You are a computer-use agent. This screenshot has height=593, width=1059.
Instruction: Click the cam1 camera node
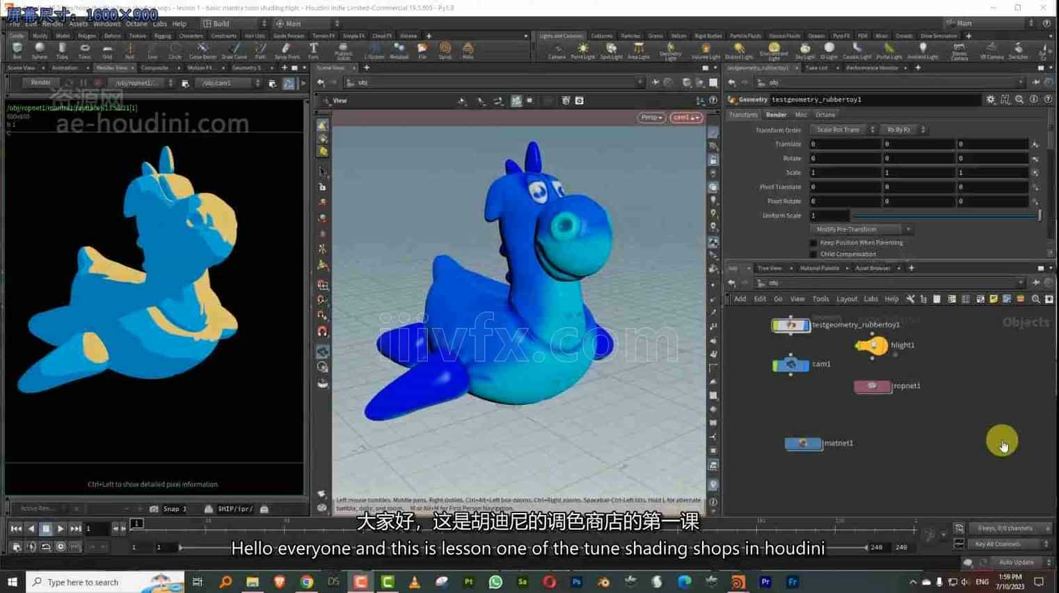pos(791,364)
